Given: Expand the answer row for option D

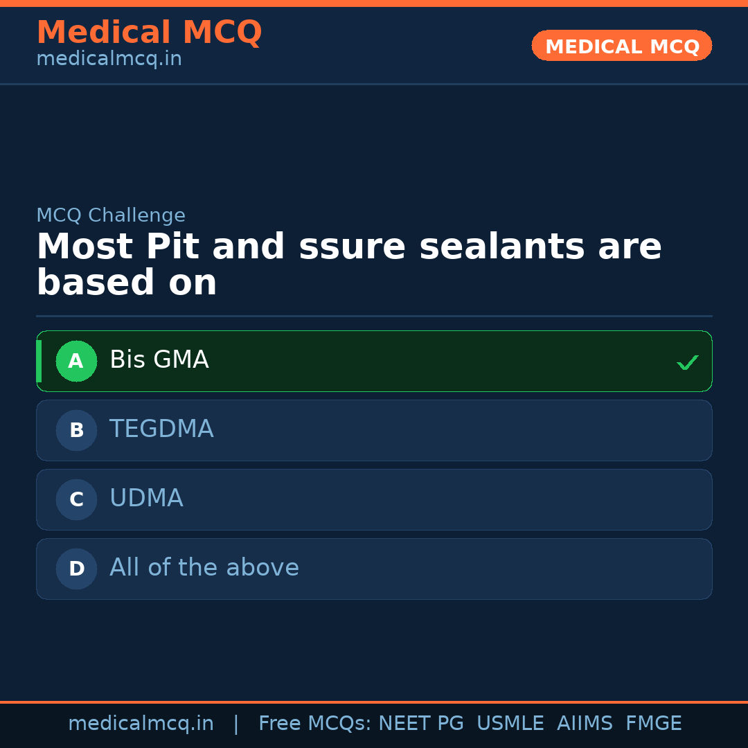Looking at the screenshot, I should 374,569.
